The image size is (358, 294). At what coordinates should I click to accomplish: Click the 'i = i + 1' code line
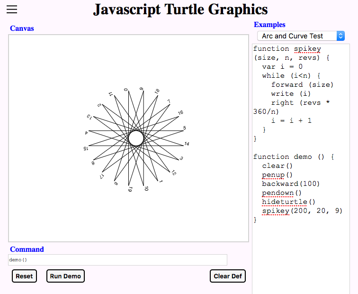click(291, 120)
